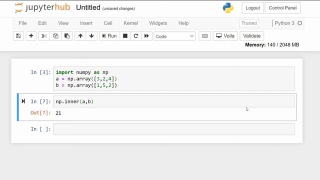
Task: Run the selected cell
Action: click(109, 36)
